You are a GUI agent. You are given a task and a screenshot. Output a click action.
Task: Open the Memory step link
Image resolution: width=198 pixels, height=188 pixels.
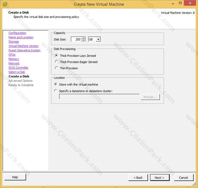(x=14, y=59)
